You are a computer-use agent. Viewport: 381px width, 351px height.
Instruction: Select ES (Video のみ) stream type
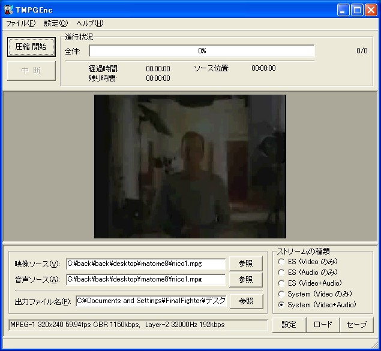click(308, 262)
